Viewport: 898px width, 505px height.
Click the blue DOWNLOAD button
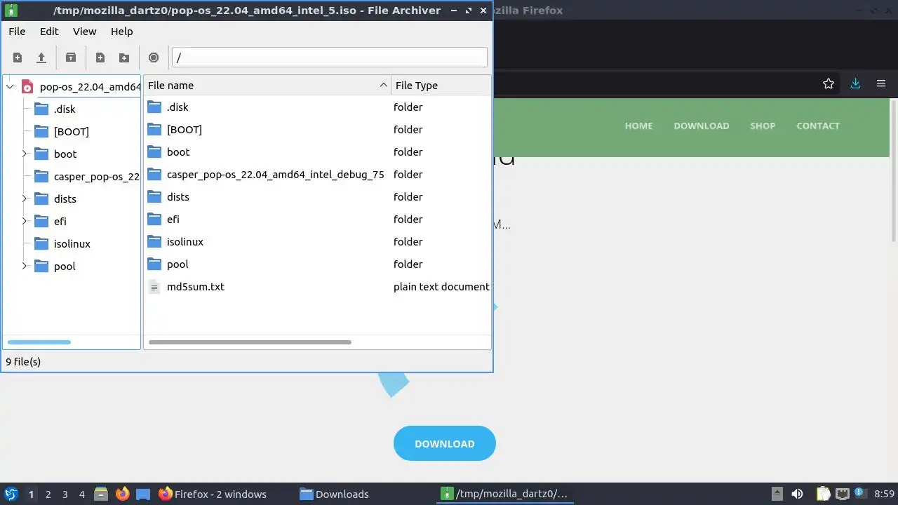tap(445, 443)
